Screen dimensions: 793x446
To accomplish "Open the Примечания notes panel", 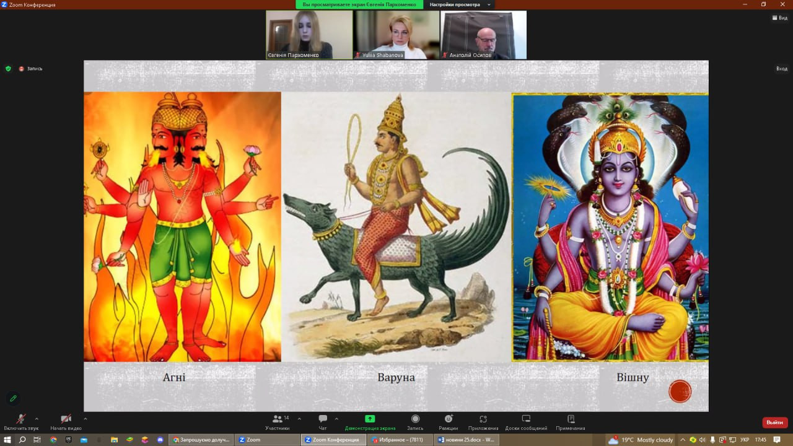I will tap(571, 422).
